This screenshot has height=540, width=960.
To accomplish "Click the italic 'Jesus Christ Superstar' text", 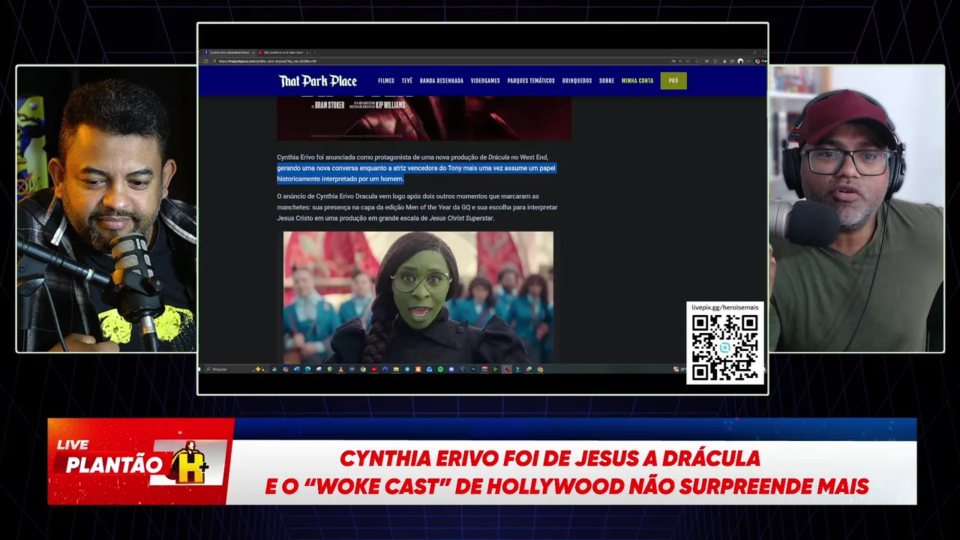I will [461, 217].
